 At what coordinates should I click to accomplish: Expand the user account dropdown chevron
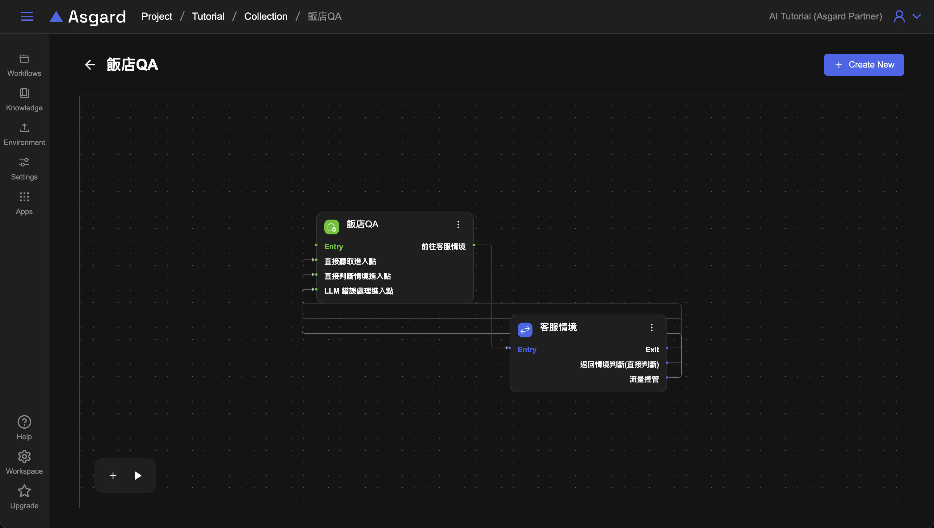917,16
